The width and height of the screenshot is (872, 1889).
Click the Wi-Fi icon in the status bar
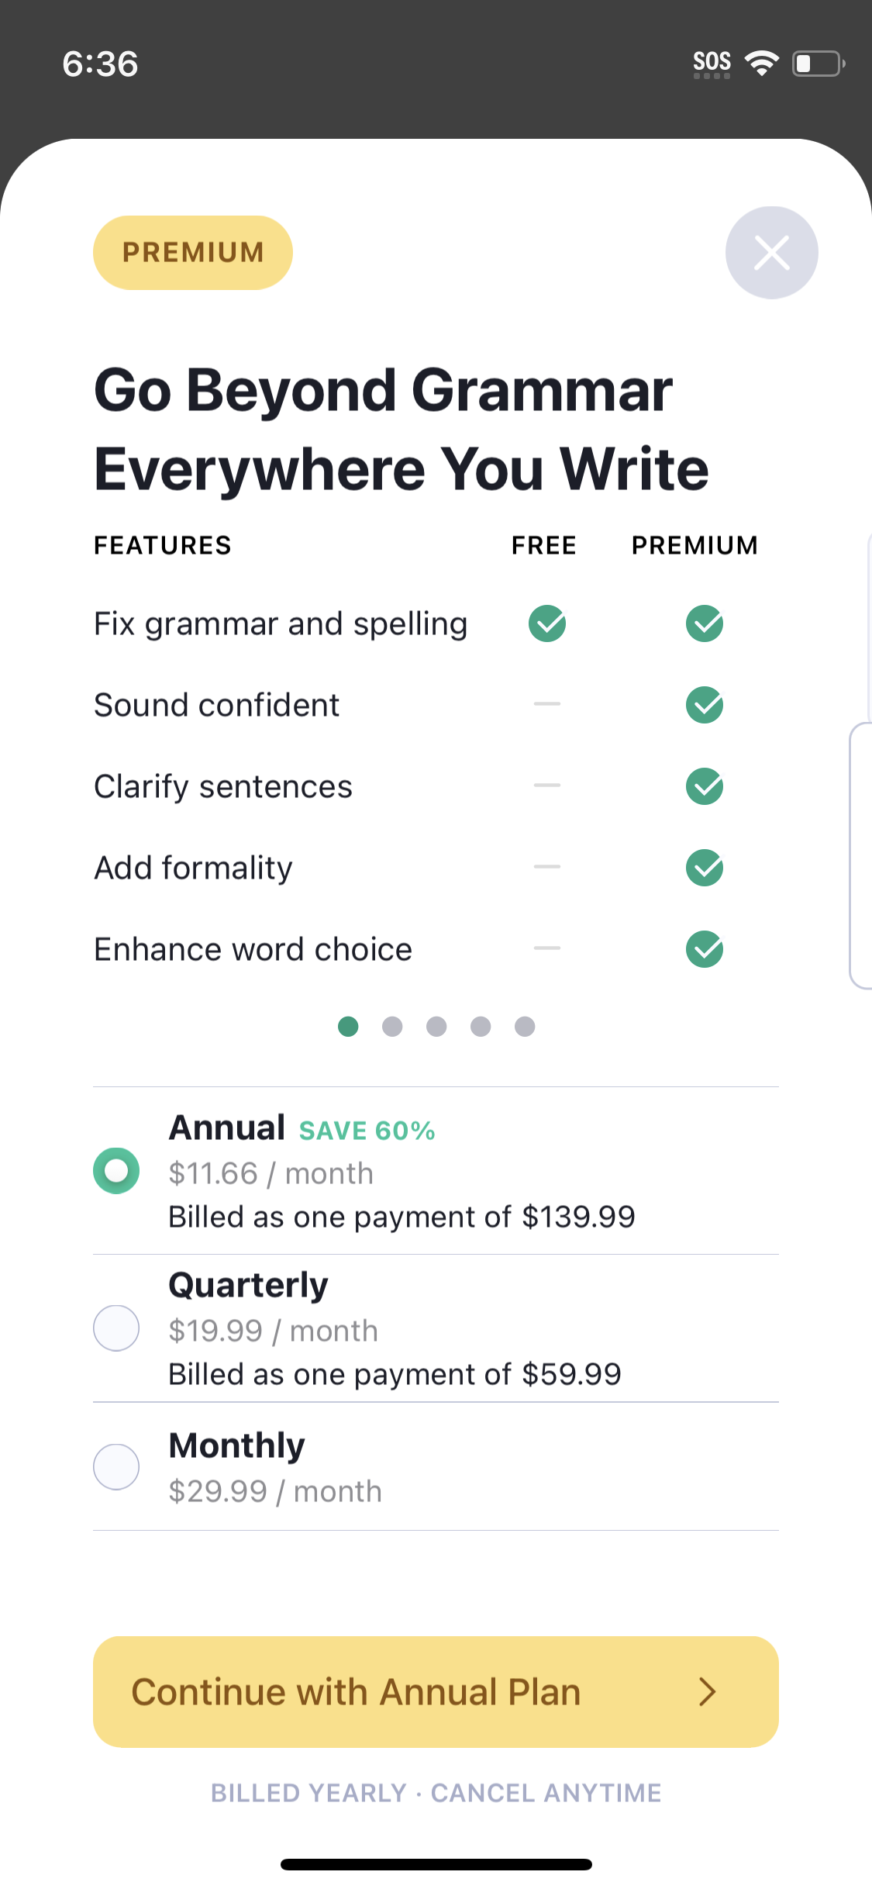coord(762,62)
